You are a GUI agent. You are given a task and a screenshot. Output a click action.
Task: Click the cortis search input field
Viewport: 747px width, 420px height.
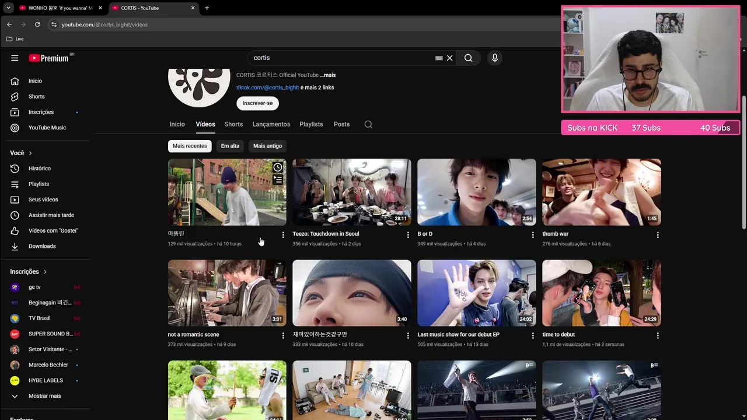pyautogui.click(x=341, y=58)
